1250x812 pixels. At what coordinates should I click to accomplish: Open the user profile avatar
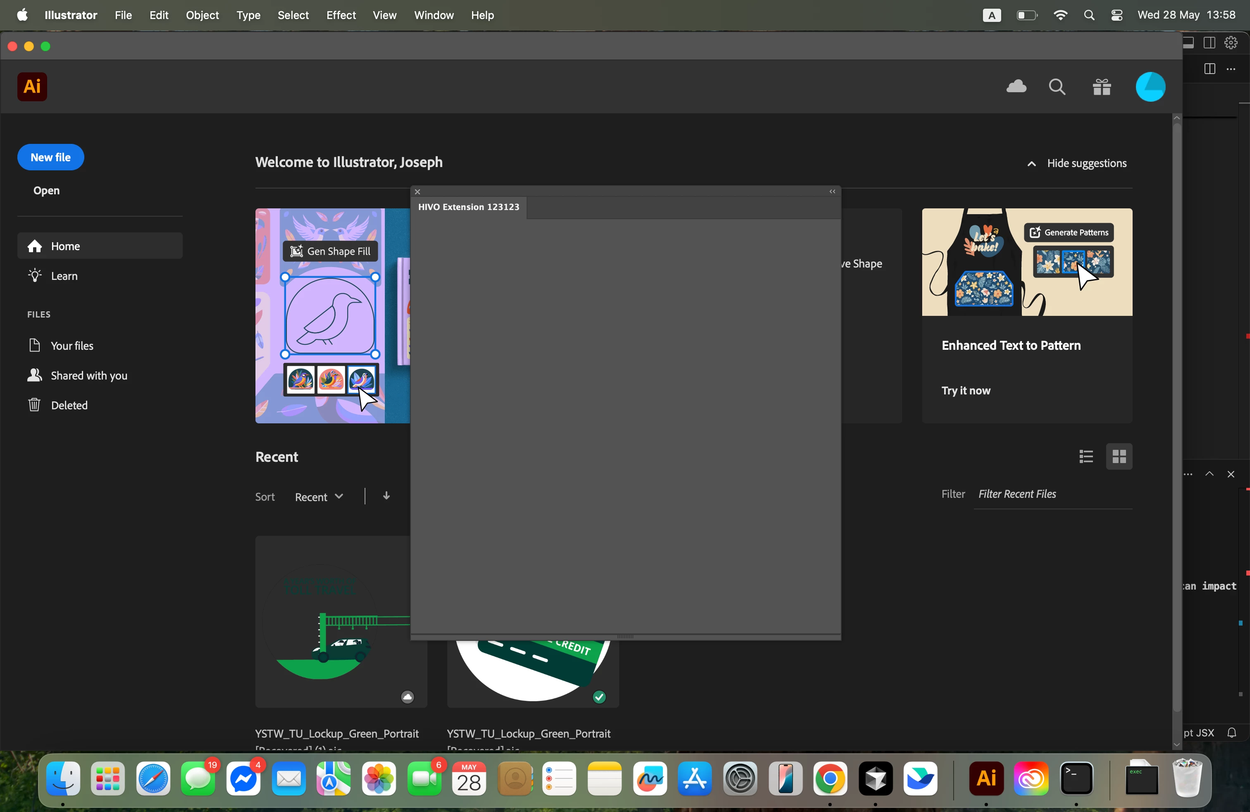(1150, 87)
